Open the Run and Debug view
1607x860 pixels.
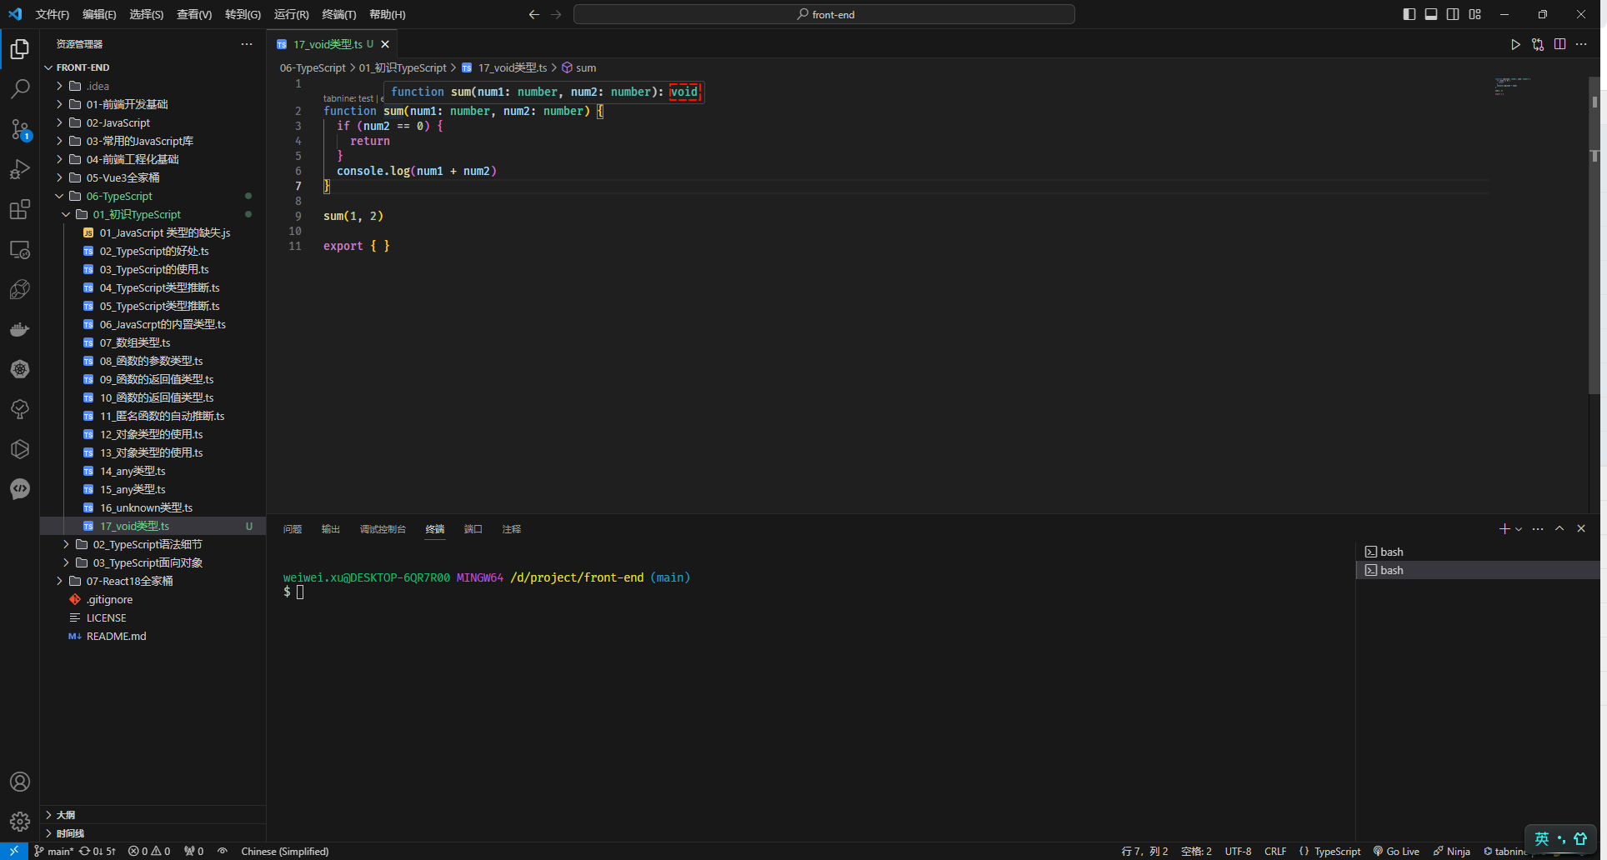pos(20,169)
